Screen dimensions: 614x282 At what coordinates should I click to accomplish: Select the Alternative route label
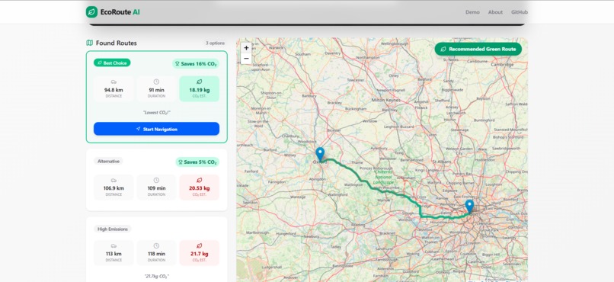(x=108, y=161)
